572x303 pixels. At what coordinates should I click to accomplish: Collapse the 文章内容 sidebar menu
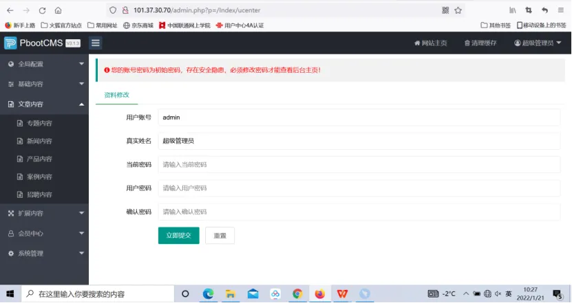[x=44, y=104]
